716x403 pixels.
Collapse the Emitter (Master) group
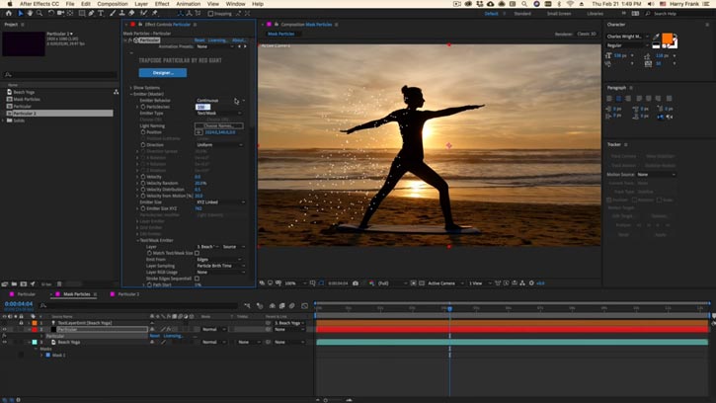[131, 94]
